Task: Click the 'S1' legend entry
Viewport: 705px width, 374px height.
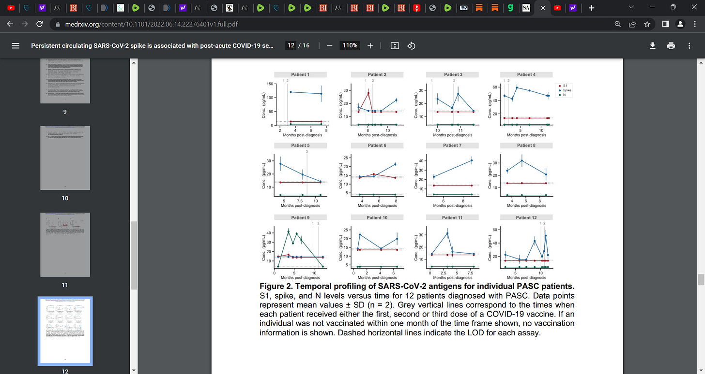Action: click(x=563, y=86)
